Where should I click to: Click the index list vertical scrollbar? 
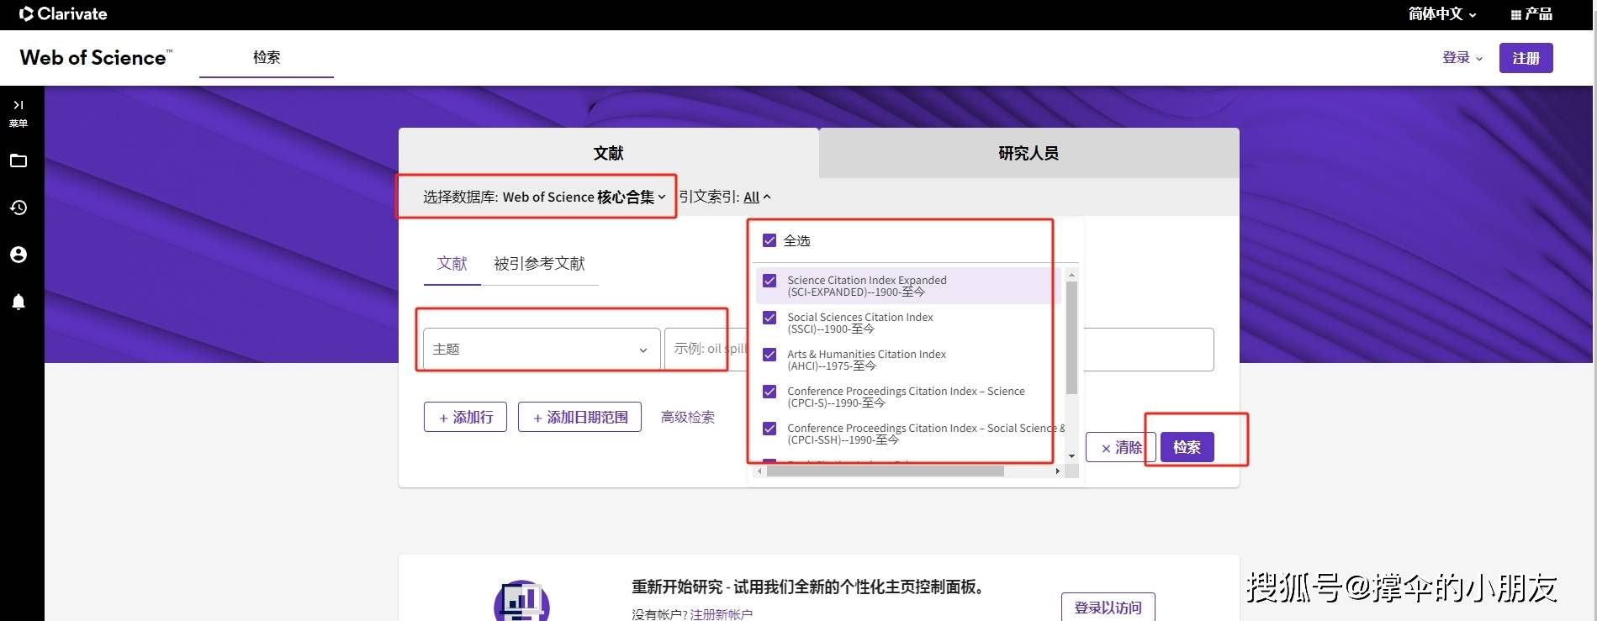1071,338
